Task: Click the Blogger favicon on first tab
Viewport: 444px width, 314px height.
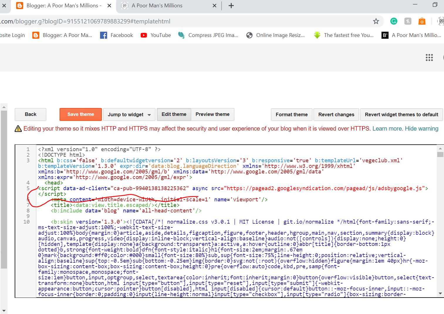Action: (20, 6)
